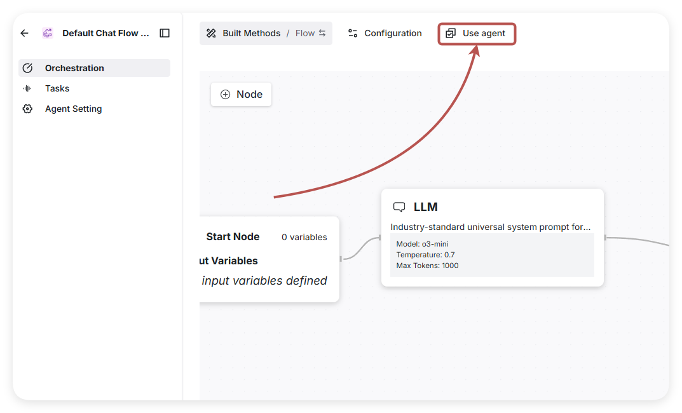Click the Use agent checkbox icon

point(451,33)
